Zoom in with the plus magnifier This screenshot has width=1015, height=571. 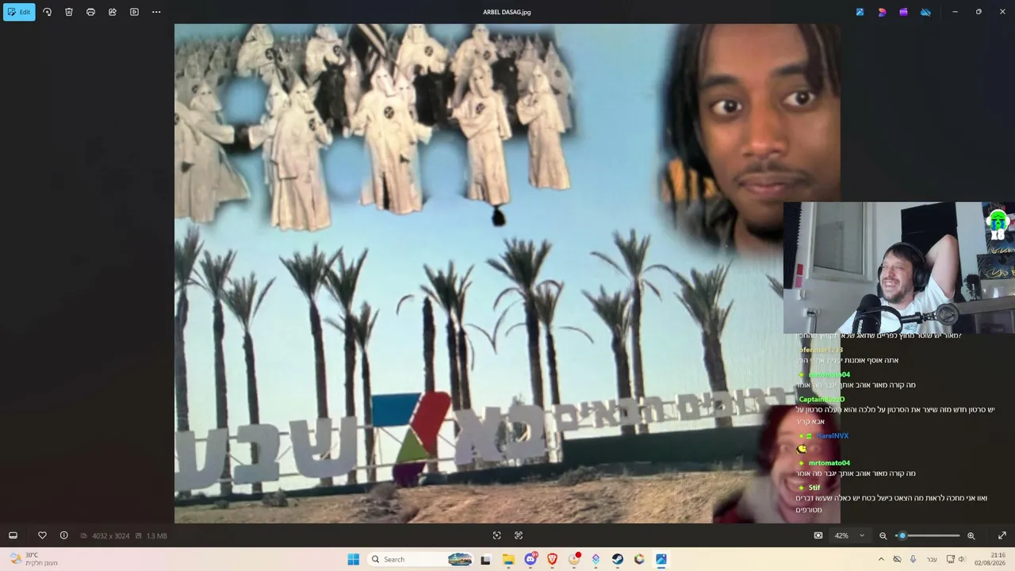(971, 535)
